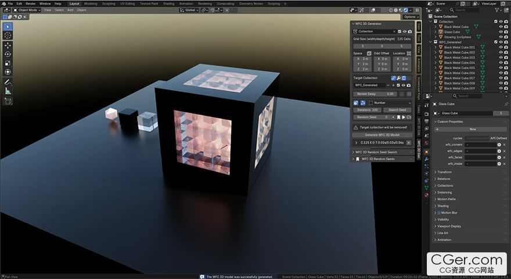Click Generate WFC 3D Model button
Image resolution: width=511 pixels, height=279 pixels.
[382, 135]
